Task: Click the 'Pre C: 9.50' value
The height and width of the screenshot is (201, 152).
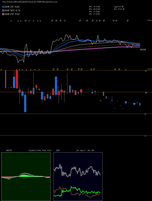Action: [x=95, y=14]
